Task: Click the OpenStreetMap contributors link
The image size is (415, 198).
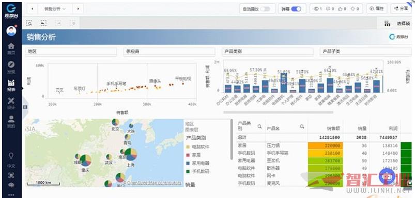Action: click(x=155, y=183)
